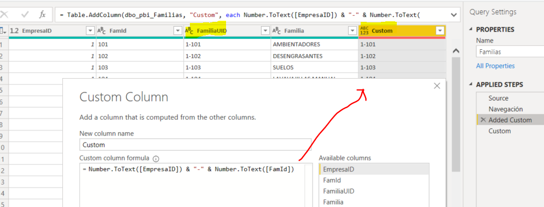Close the Custom Column dialog
The width and height of the screenshot is (544, 207).
pyautogui.click(x=437, y=86)
